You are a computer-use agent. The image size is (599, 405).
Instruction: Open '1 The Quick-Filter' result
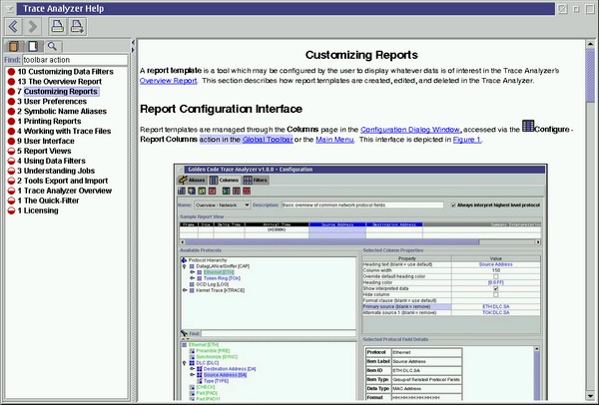click(x=48, y=201)
